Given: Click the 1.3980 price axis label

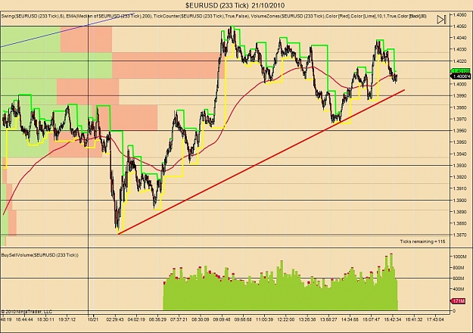Looking at the screenshot, I should (459, 107).
